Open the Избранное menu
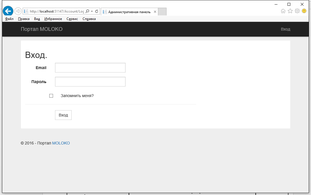This screenshot has width=311, height=195. pyautogui.click(x=53, y=19)
